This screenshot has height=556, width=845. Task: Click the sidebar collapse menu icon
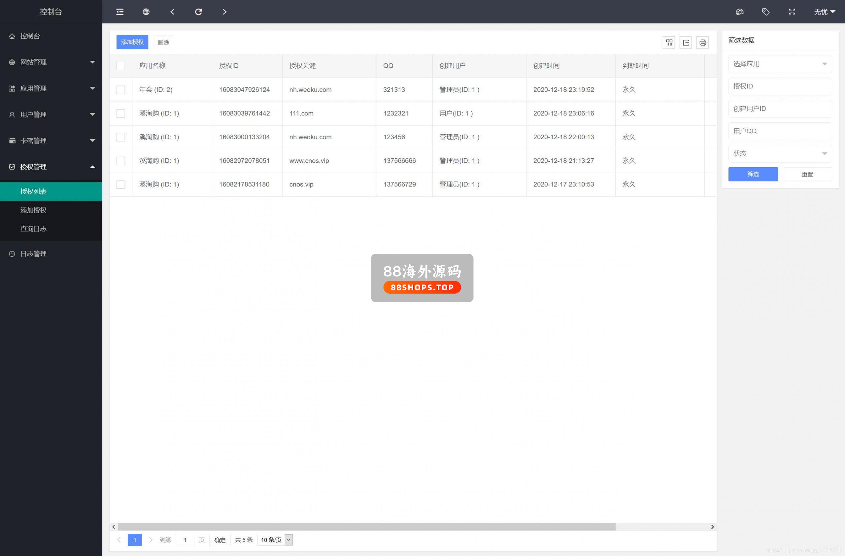[x=120, y=12]
